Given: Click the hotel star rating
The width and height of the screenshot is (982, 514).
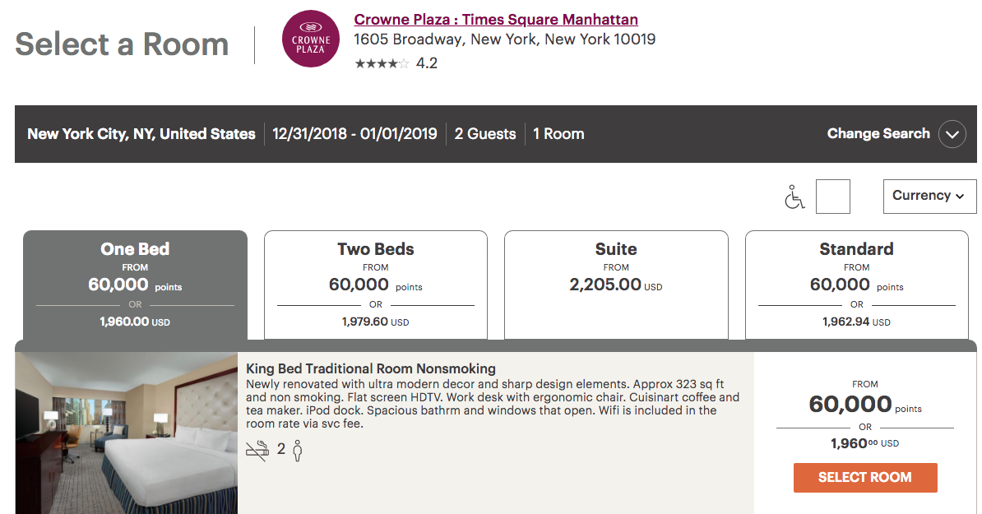Looking at the screenshot, I should (381, 63).
